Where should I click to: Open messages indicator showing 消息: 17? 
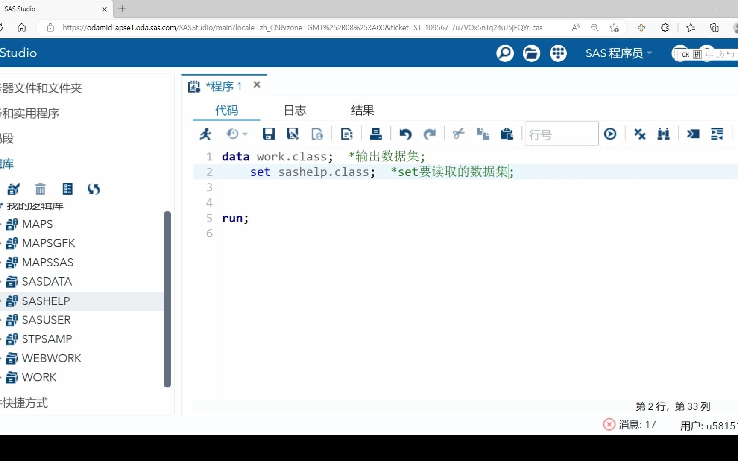coord(630,424)
